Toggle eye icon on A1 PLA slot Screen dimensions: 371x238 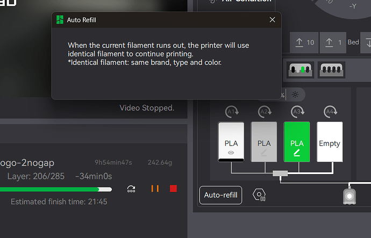pos(231,153)
